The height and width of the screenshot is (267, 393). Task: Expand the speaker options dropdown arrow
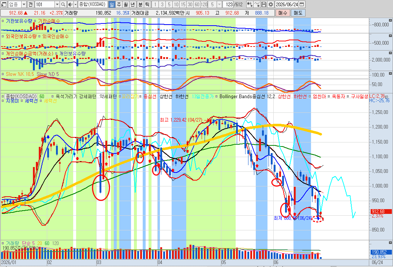pos(75,4)
